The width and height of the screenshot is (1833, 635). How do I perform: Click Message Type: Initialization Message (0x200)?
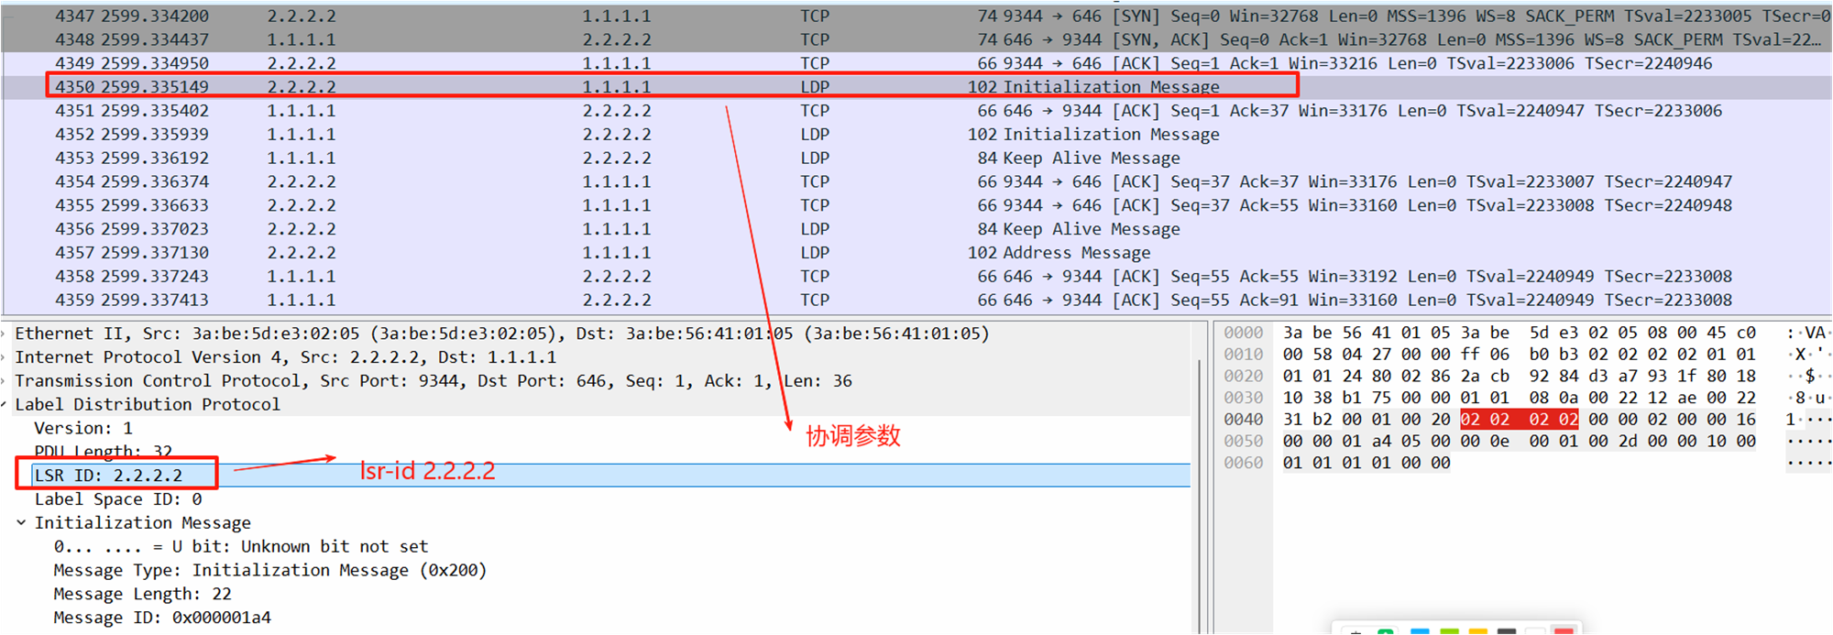[x=270, y=571]
